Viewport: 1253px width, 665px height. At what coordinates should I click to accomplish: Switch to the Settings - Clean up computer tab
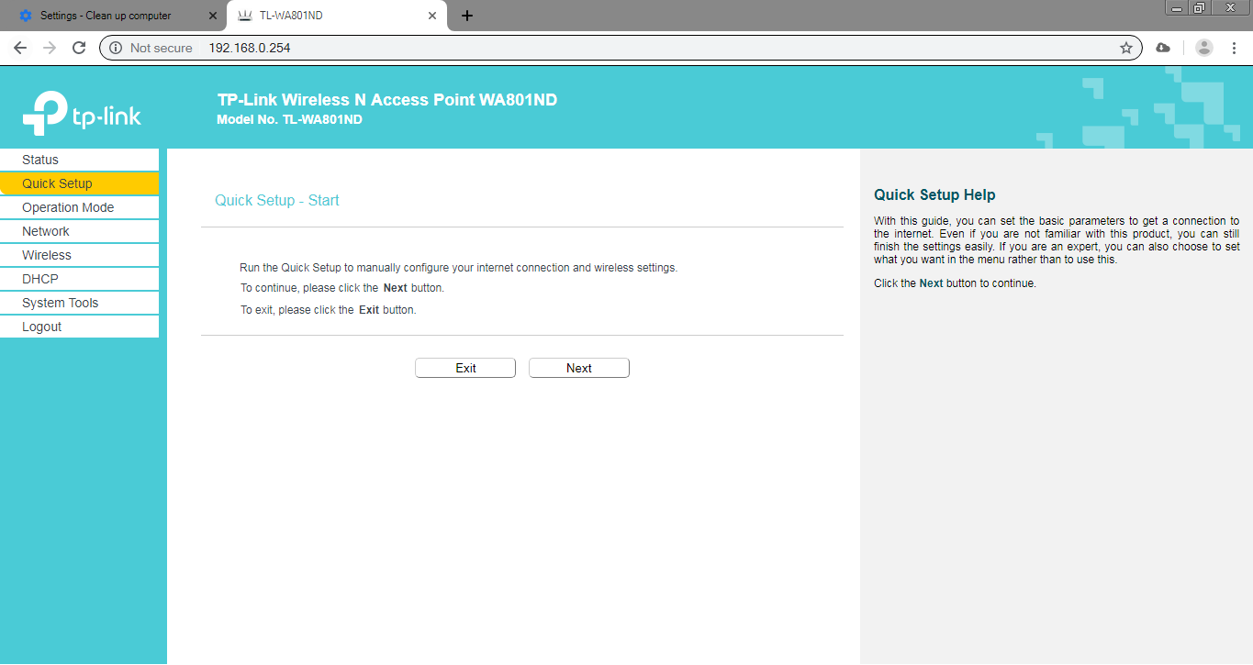(114, 16)
